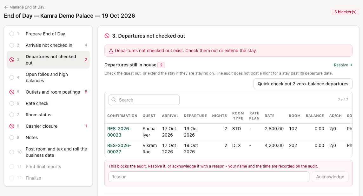This screenshot has width=363, height=196.
Task: Click the 3 blocker(s) badge
Action: 346,12
